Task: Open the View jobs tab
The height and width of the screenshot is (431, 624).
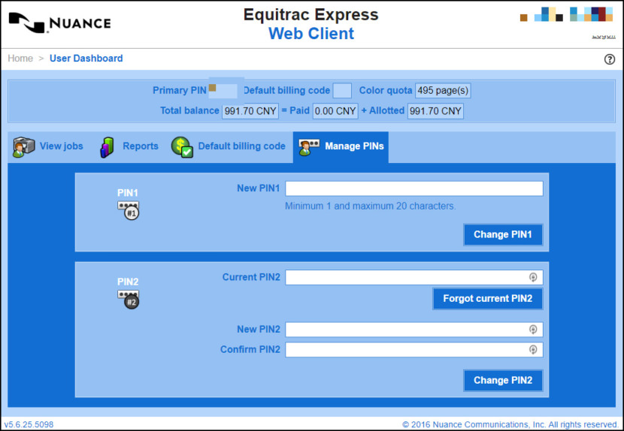Action: [x=49, y=147]
